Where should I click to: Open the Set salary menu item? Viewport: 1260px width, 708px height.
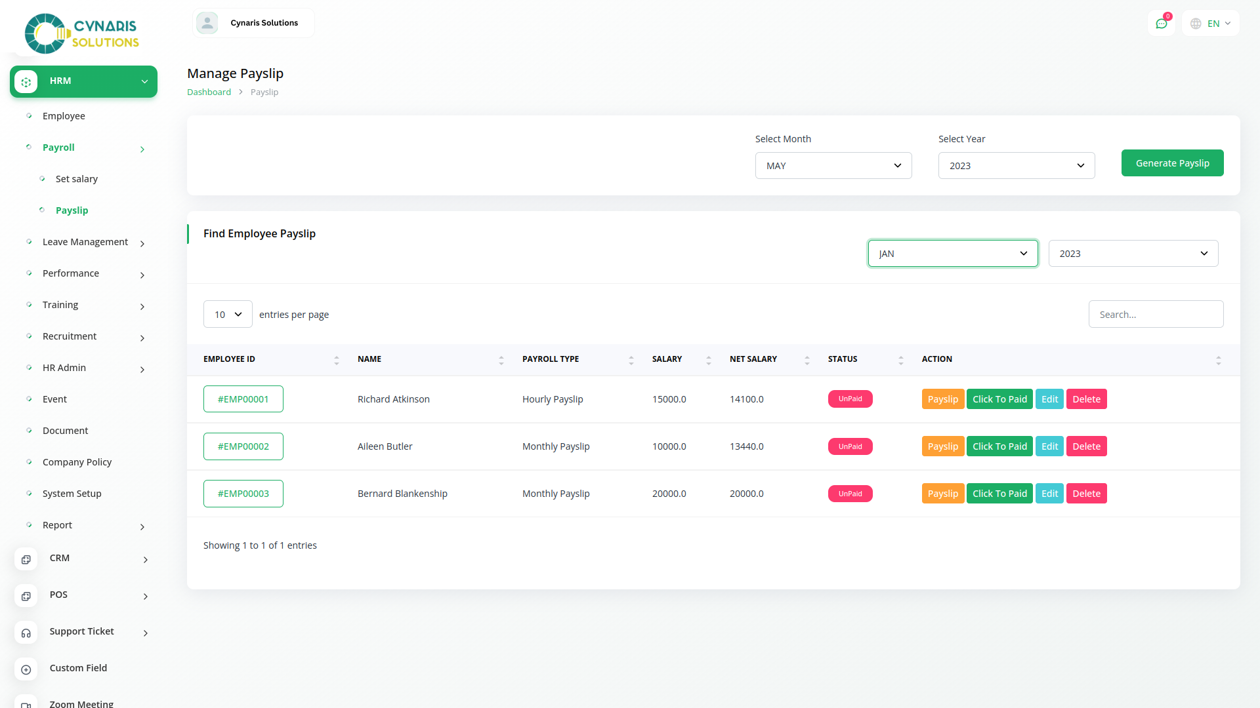pyautogui.click(x=76, y=179)
